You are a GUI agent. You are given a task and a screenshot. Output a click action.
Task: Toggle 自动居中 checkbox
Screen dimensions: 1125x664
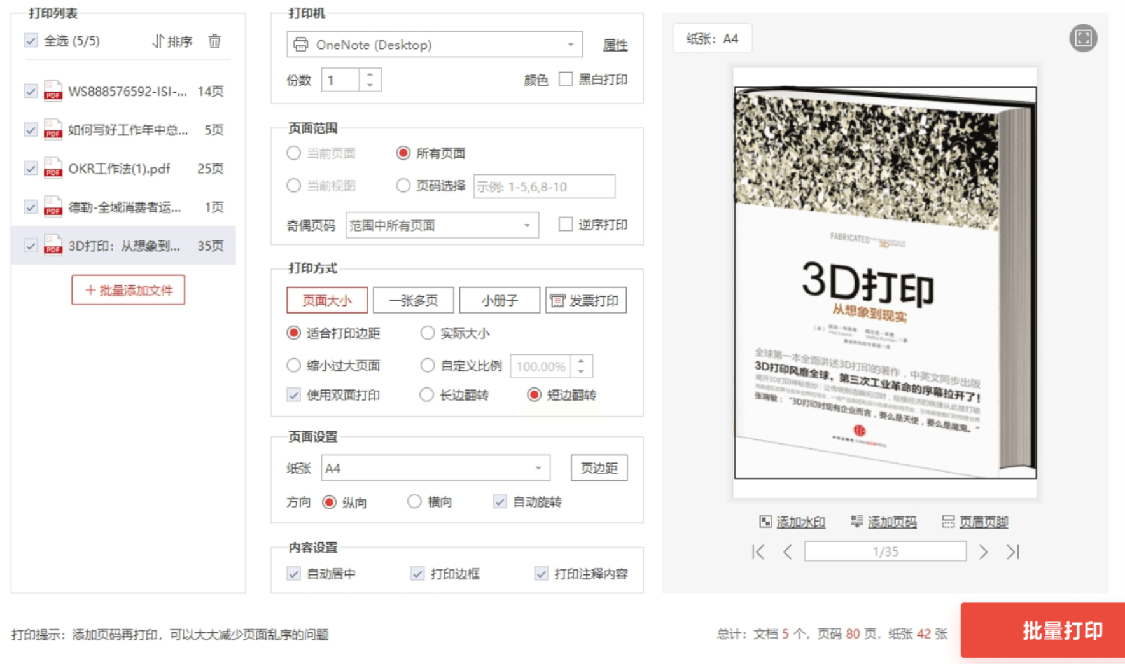click(293, 574)
